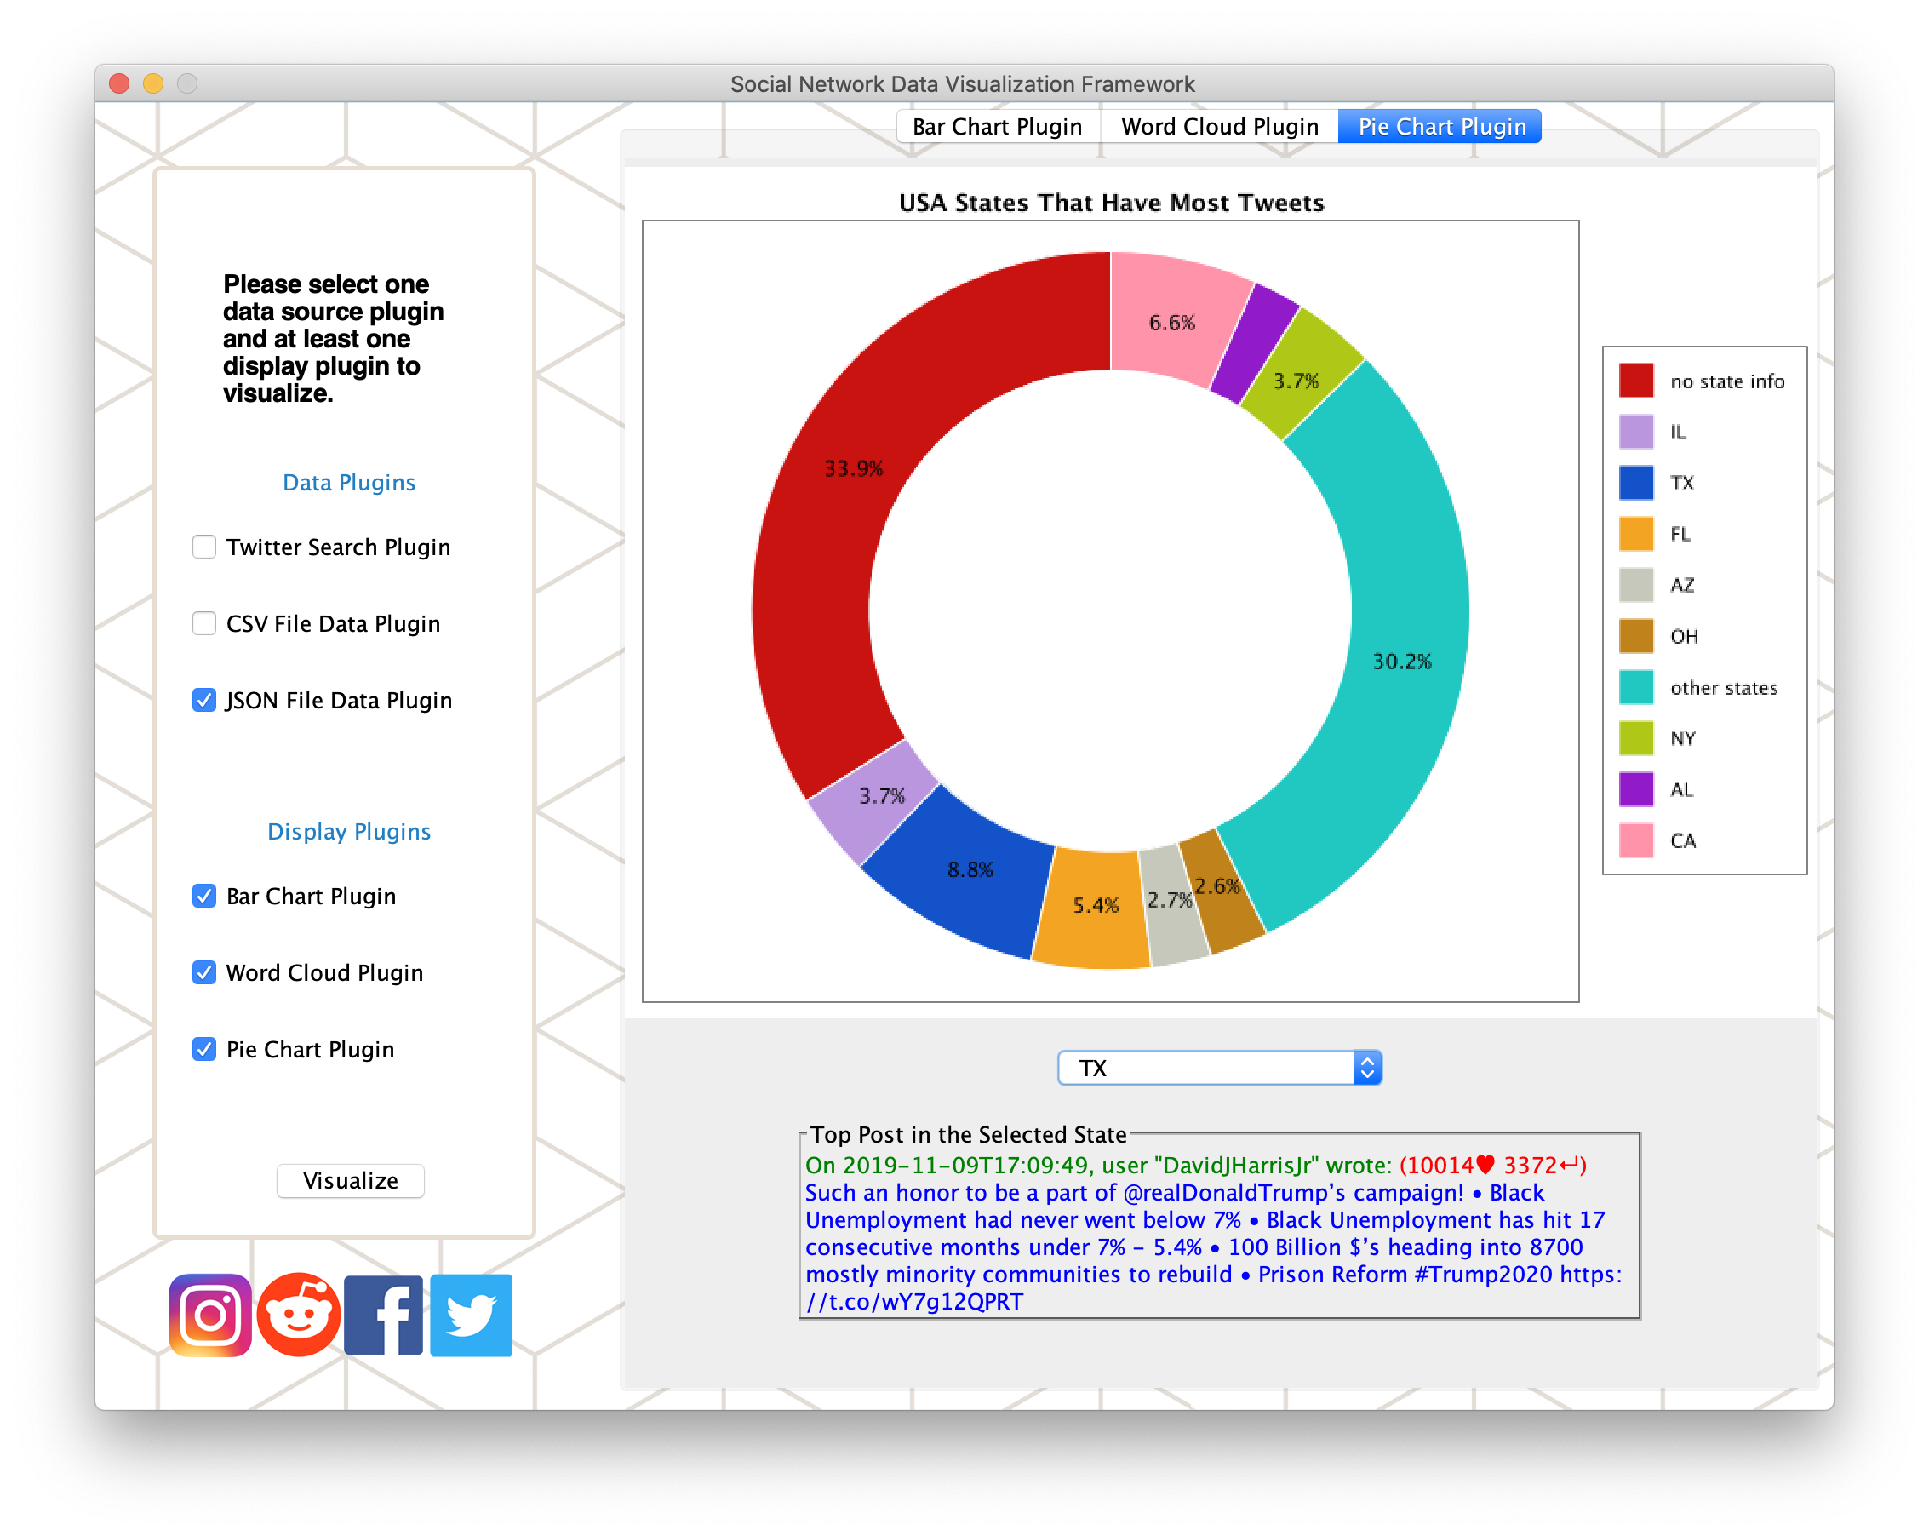Uncheck the Word Cloud Plugin display checkbox
1929x1536 pixels.
pos(204,972)
